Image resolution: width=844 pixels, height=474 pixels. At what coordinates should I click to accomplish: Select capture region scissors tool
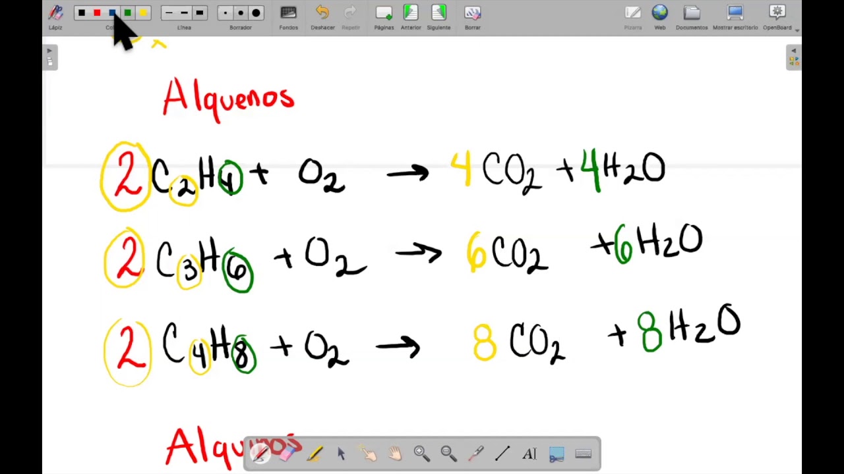(557, 454)
